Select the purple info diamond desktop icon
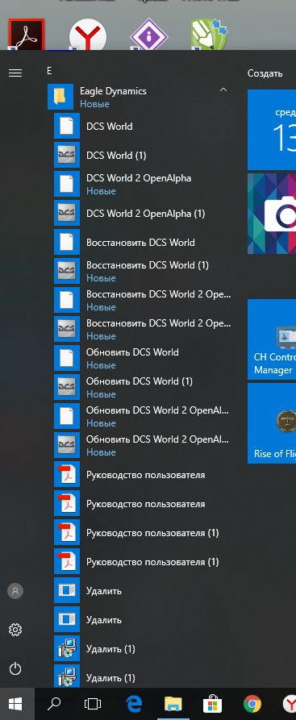 coord(149,34)
